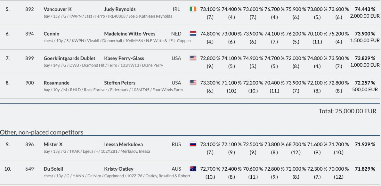This screenshot has width=381, height=186.
Task: Open rider Judy Reynolds's profile
Action: coord(120,9)
